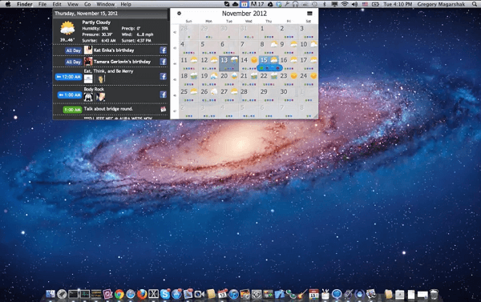This screenshot has height=302, width=481.
Task: Open the Trash in the Dock
Action: point(434,294)
